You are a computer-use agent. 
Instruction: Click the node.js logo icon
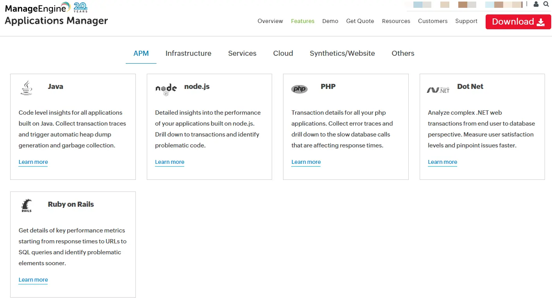[x=166, y=89]
